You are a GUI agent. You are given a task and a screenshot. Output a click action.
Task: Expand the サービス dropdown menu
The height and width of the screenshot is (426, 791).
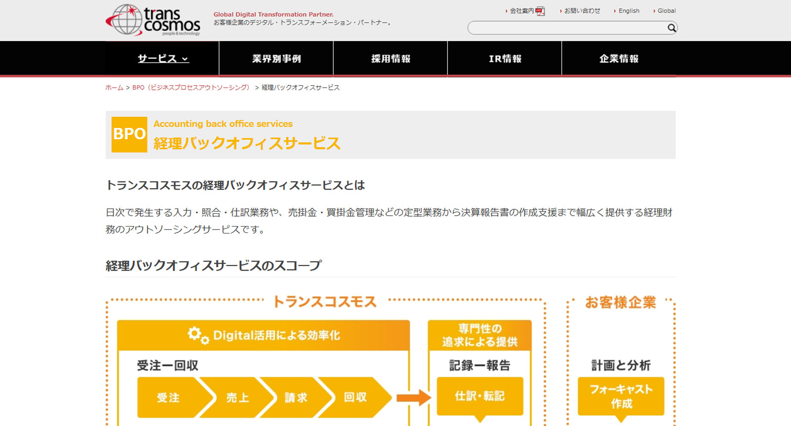click(x=163, y=59)
